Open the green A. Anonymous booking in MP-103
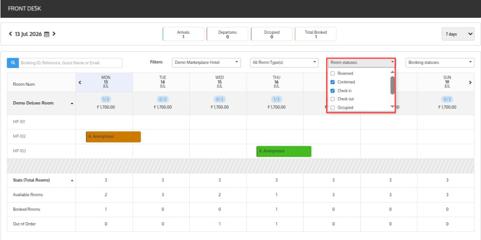Viewport: 481px width, 240px height. coord(284,151)
